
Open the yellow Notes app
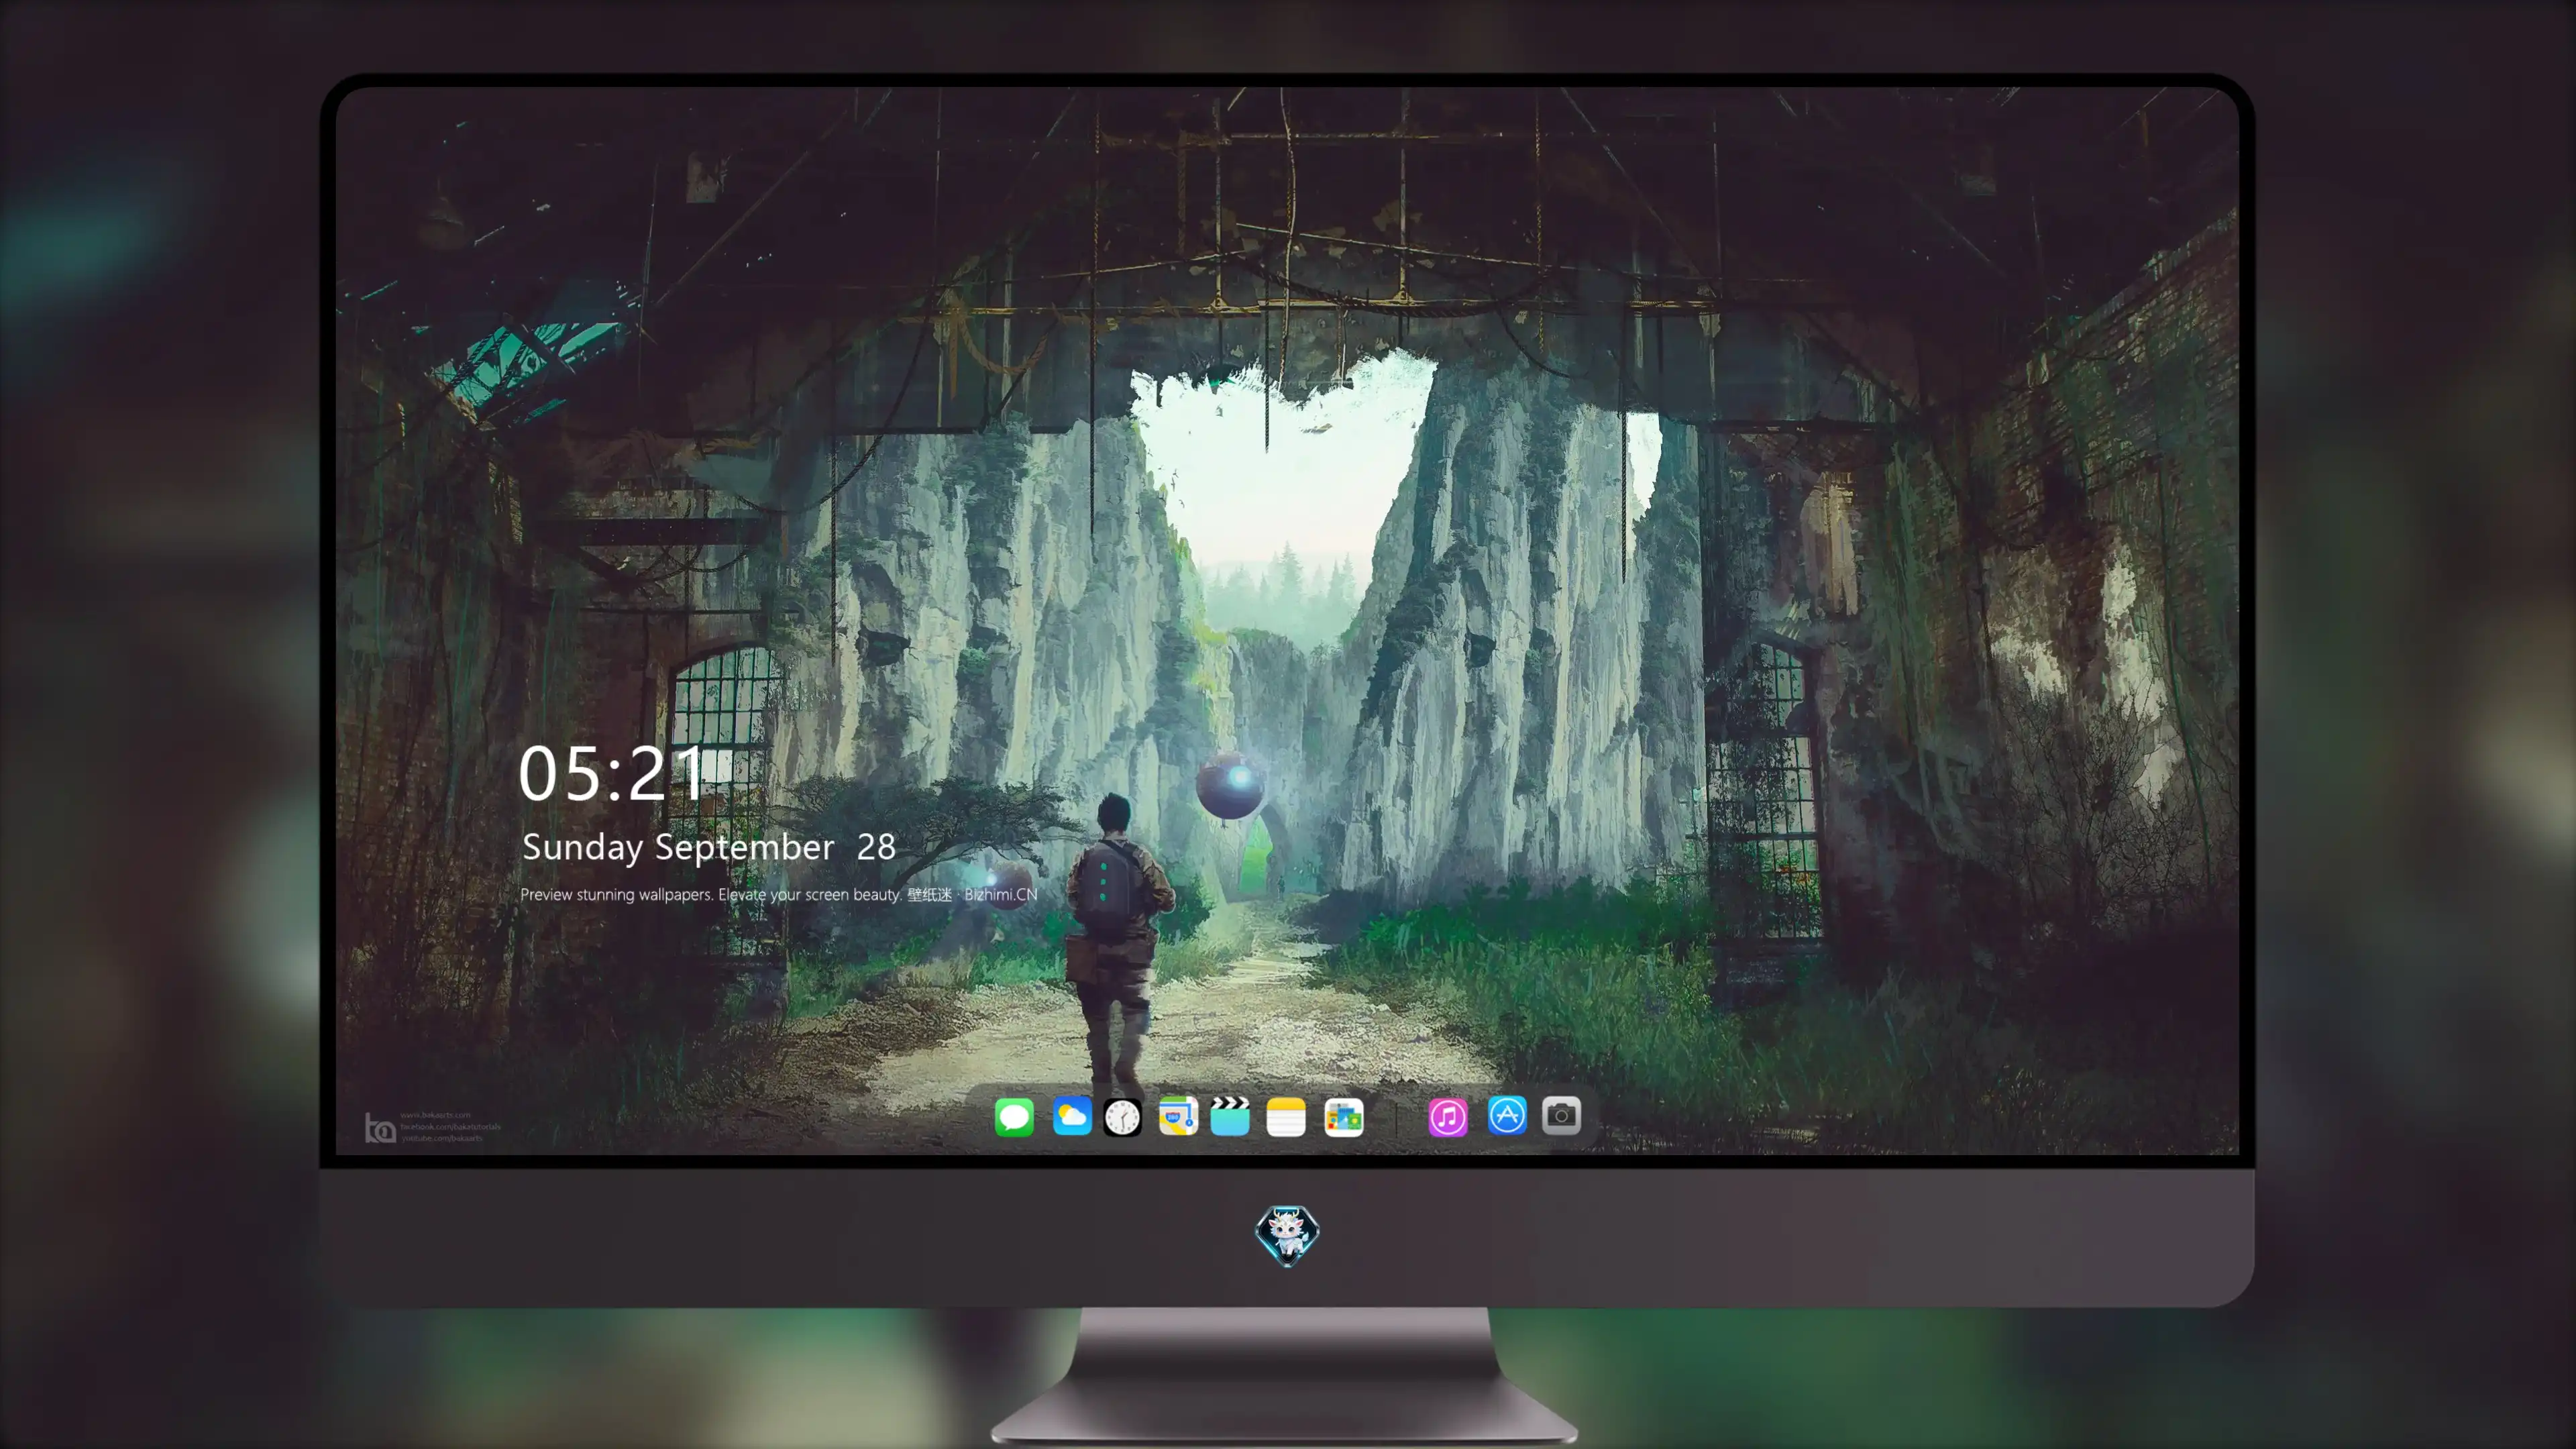coord(1286,1116)
